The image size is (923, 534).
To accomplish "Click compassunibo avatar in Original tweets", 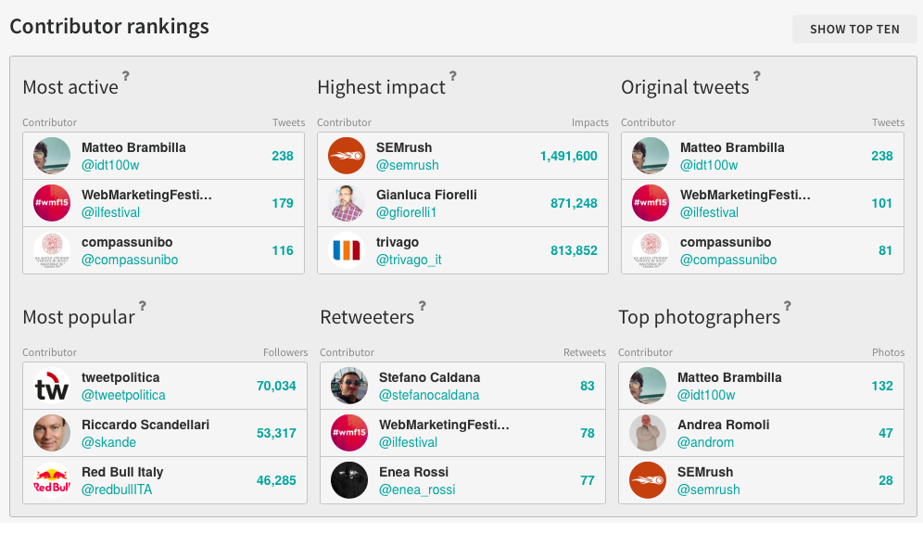I will pyautogui.click(x=651, y=250).
